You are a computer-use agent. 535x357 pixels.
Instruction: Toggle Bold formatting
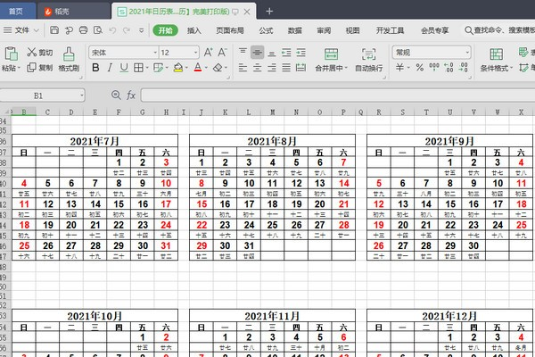coord(95,68)
